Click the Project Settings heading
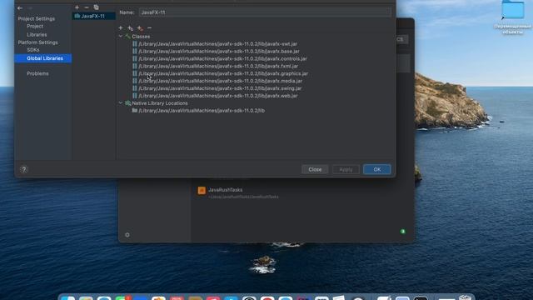533x300 pixels. point(37,18)
